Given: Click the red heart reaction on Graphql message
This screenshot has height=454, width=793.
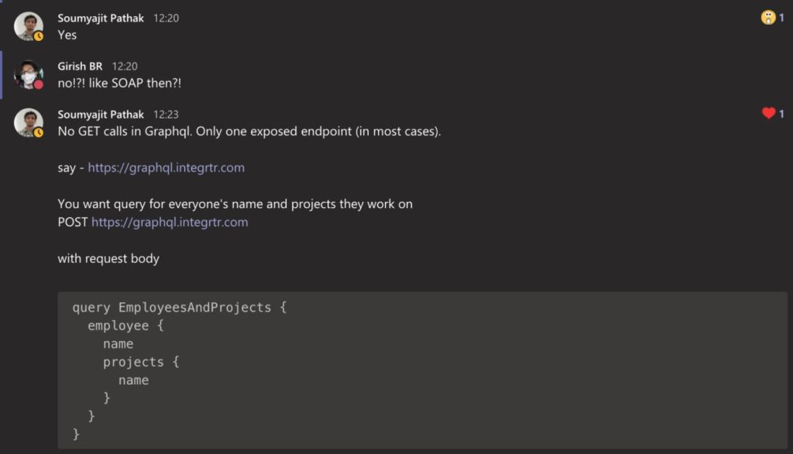Looking at the screenshot, I should [x=768, y=113].
